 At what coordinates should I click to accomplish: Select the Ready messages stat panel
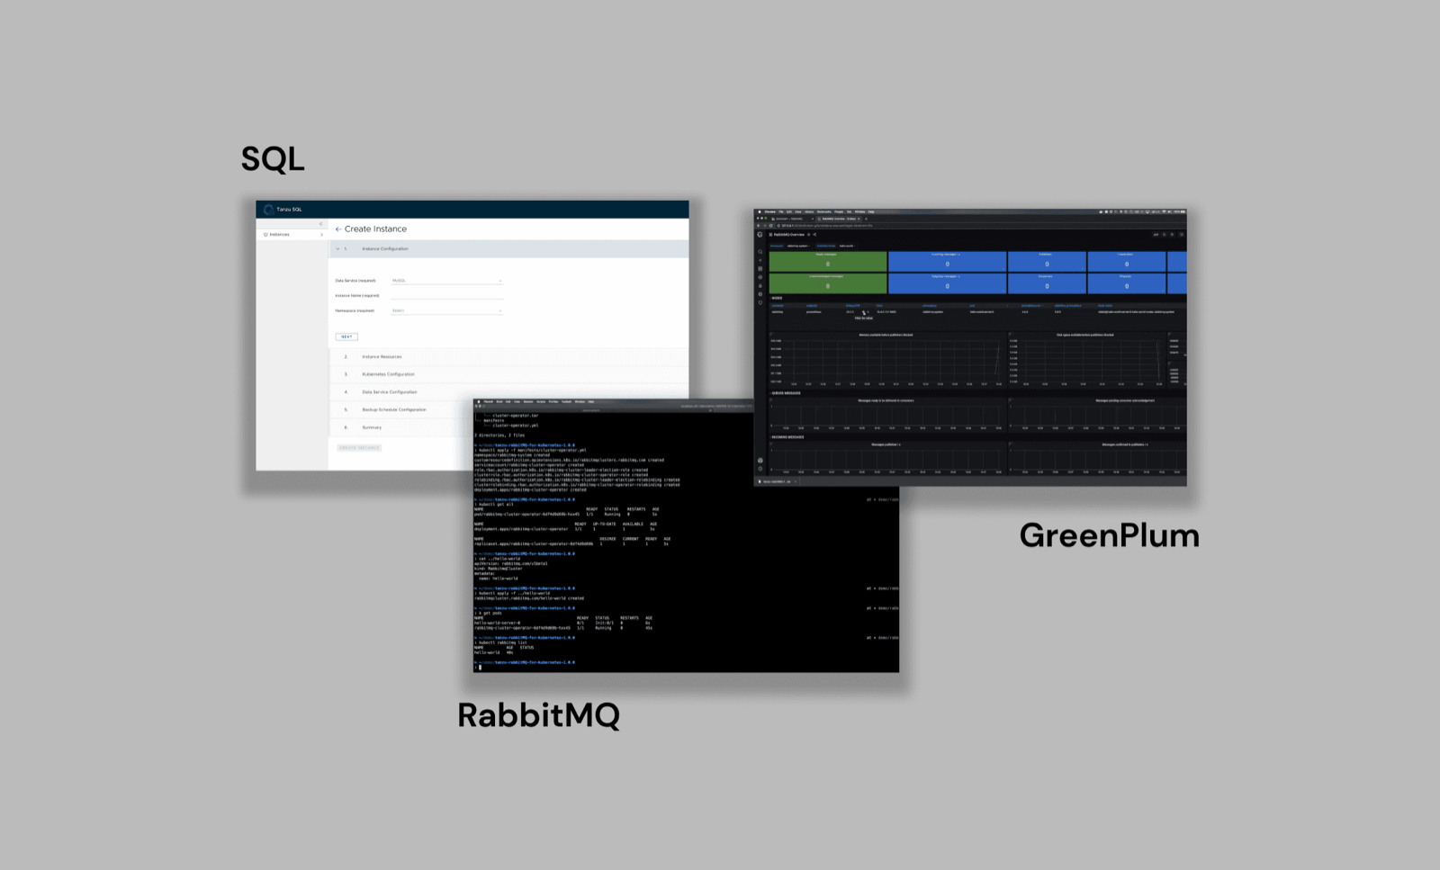828,261
